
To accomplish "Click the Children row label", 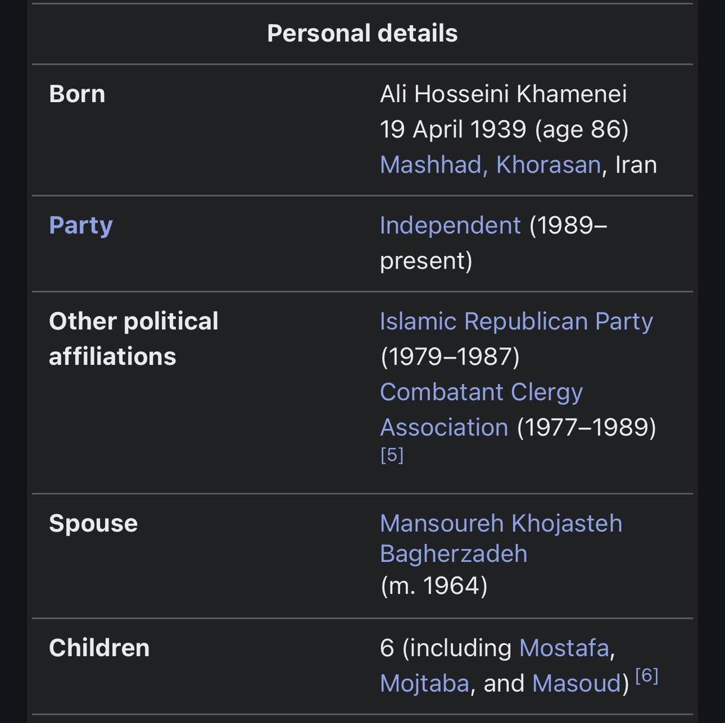I will (x=99, y=648).
